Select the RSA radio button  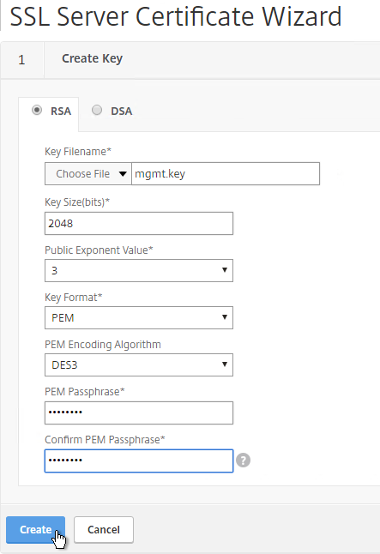[37, 111]
